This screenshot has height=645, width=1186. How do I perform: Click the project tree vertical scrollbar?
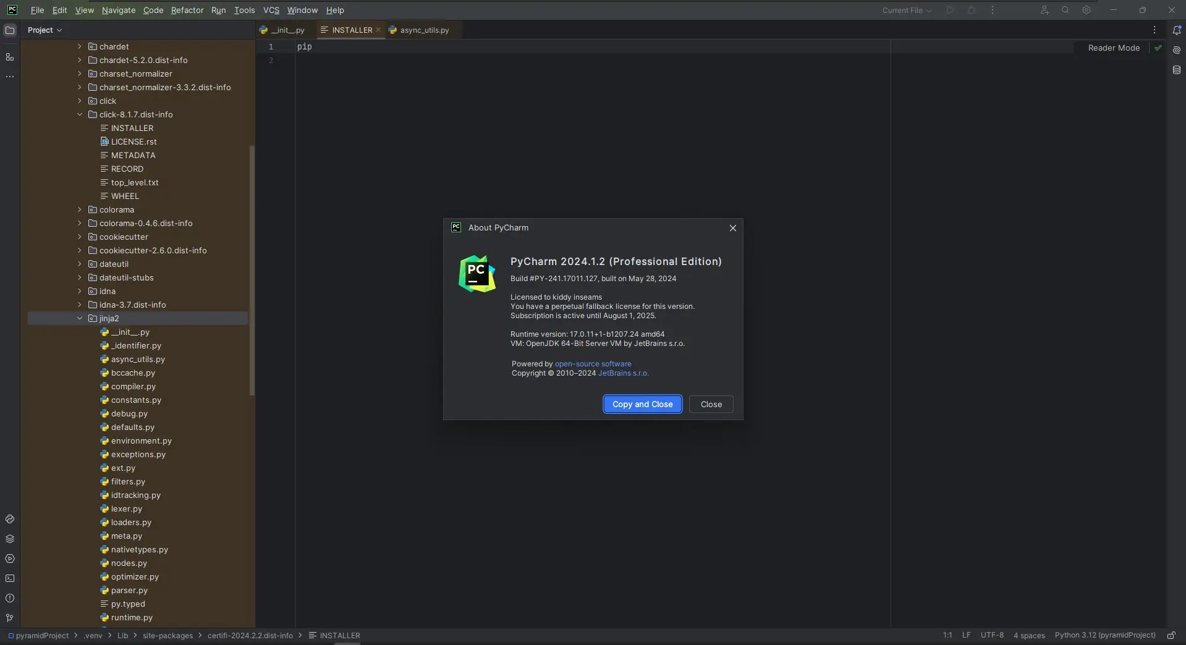pos(252,270)
